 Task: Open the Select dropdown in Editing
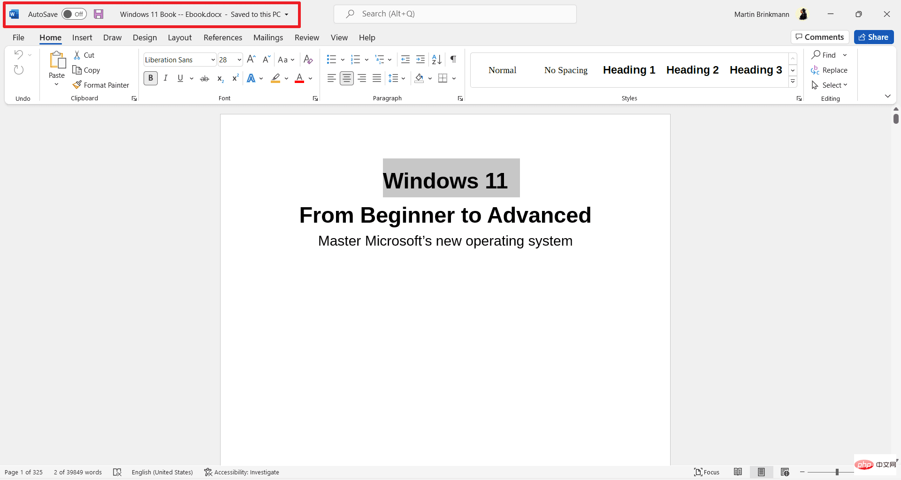click(x=830, y=85)
